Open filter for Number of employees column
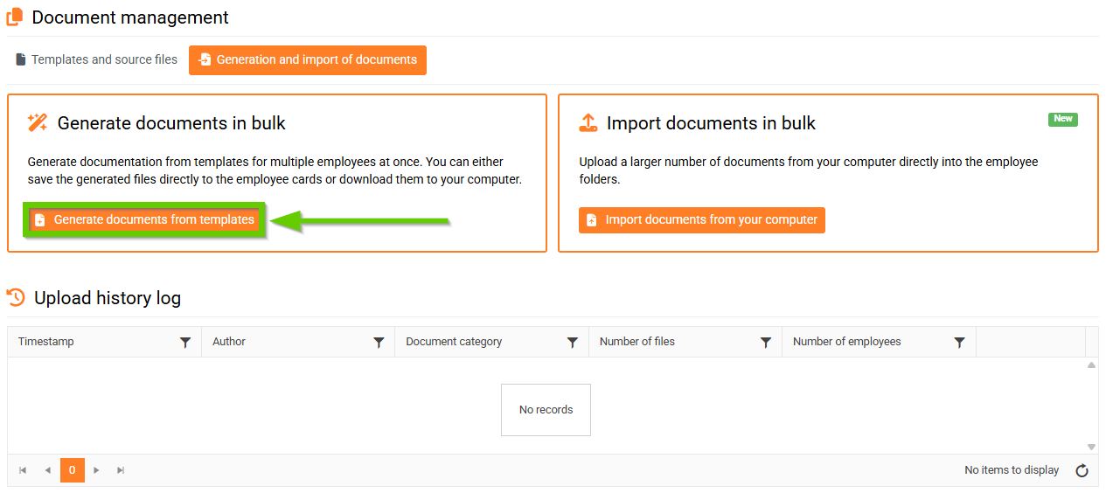1106x493 pixels. (x=959, y=343)
